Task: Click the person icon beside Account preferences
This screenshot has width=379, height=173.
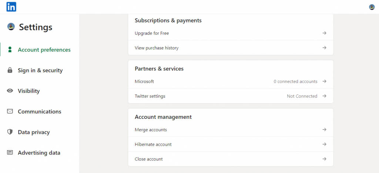Action: [x=10, y=49]
